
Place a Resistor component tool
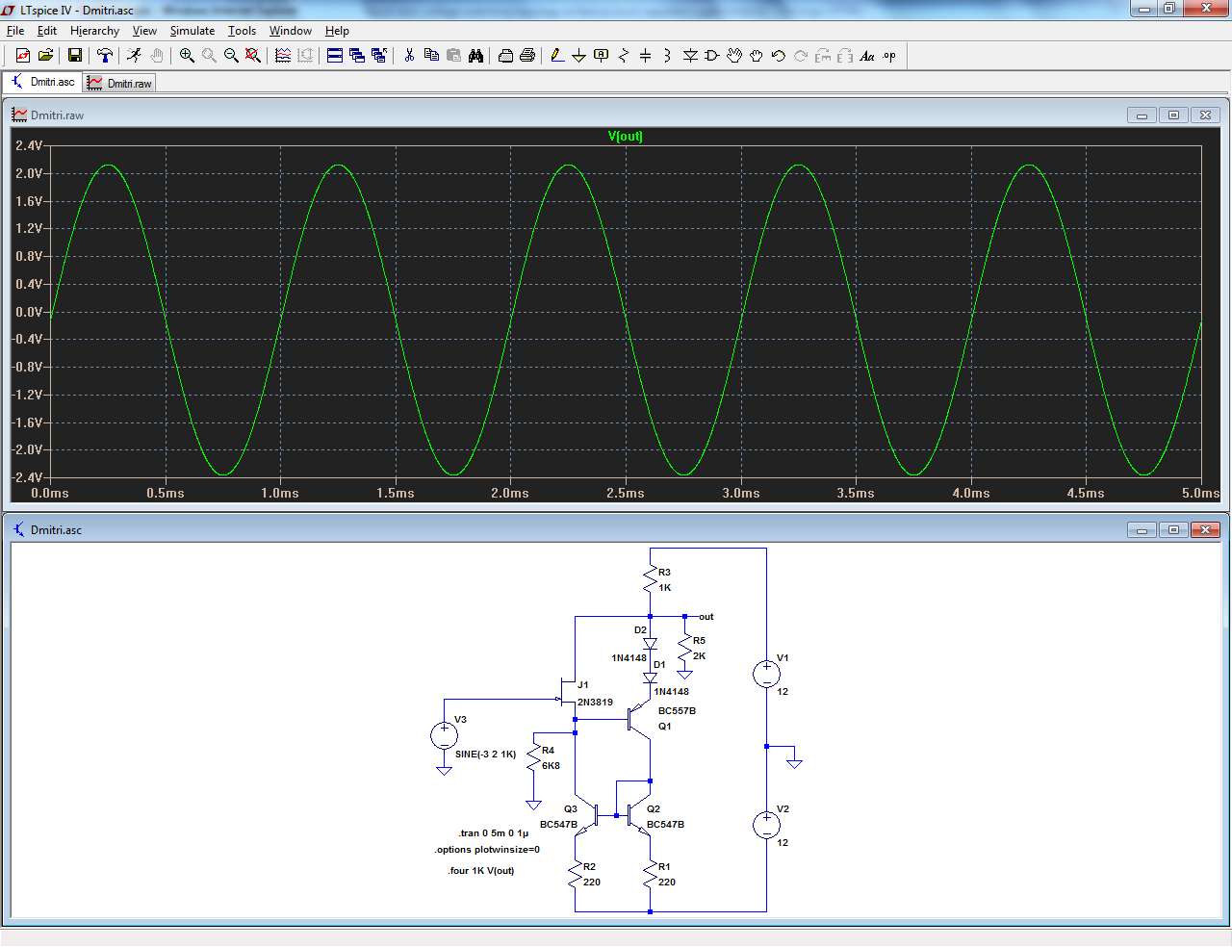624,56
